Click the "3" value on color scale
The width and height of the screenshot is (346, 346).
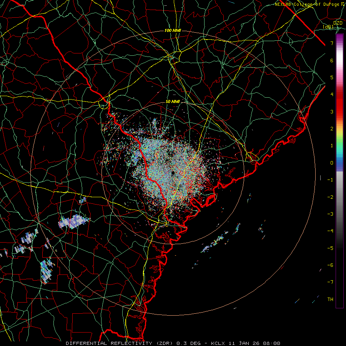coord(332,111)
